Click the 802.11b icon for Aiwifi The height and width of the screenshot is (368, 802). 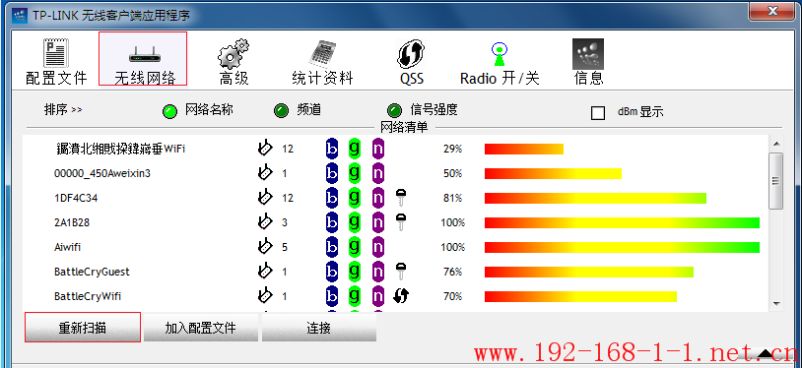[x=331, y=247]
